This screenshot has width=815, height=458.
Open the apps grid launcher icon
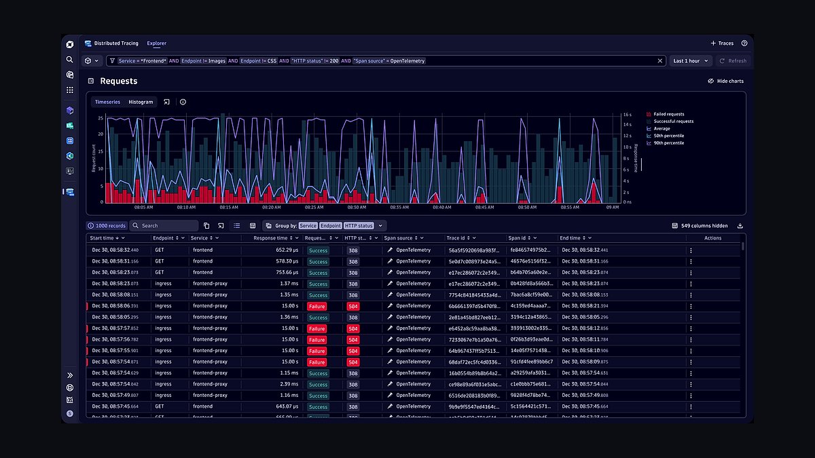[x=69, y=90]
